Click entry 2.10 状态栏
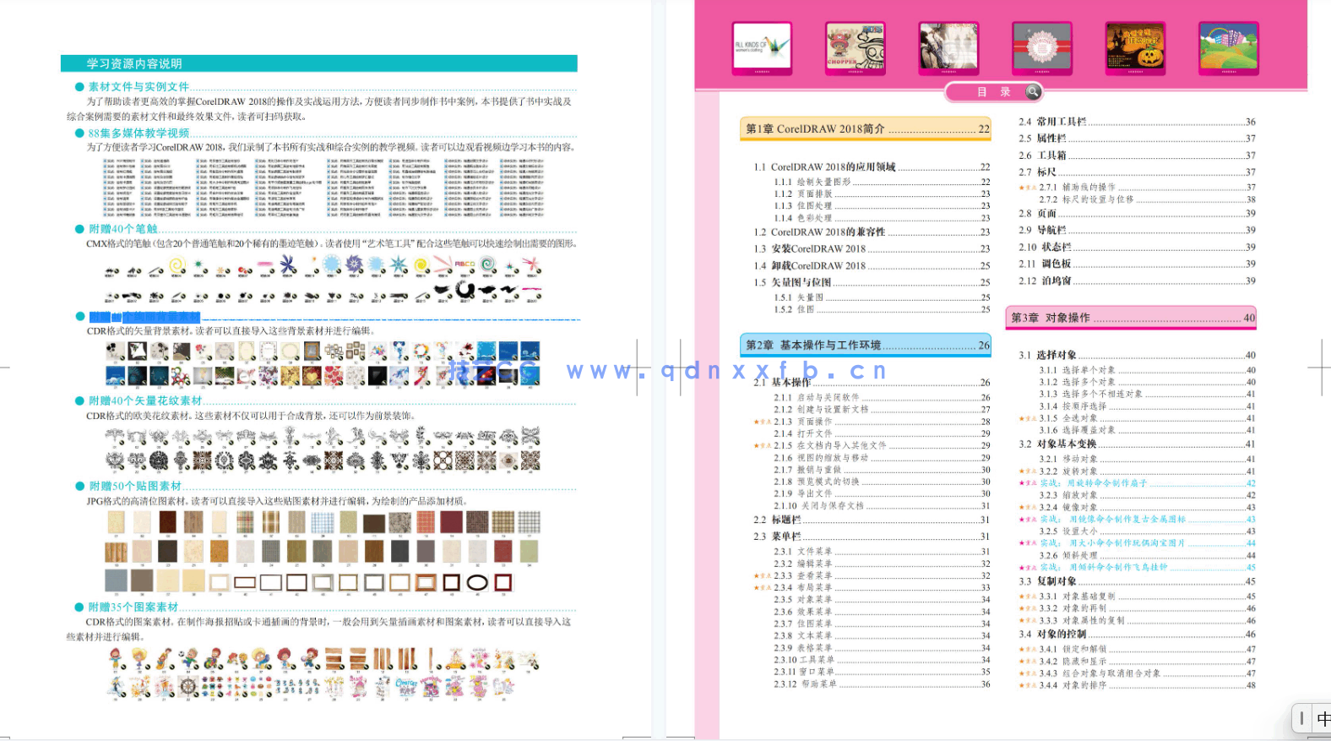This screenshot has width=1331, height=741. (x=1137, y=247)
